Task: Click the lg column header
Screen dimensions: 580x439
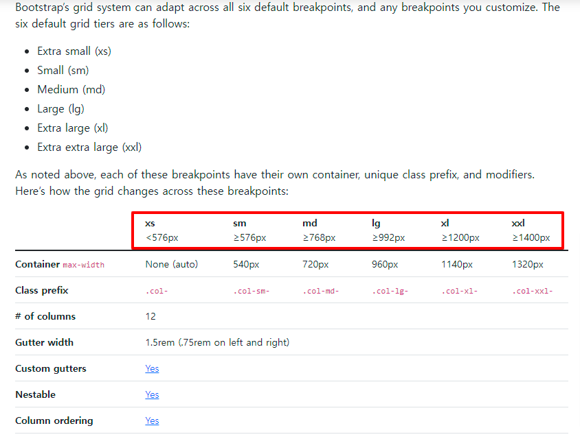Action: point(388,230)
